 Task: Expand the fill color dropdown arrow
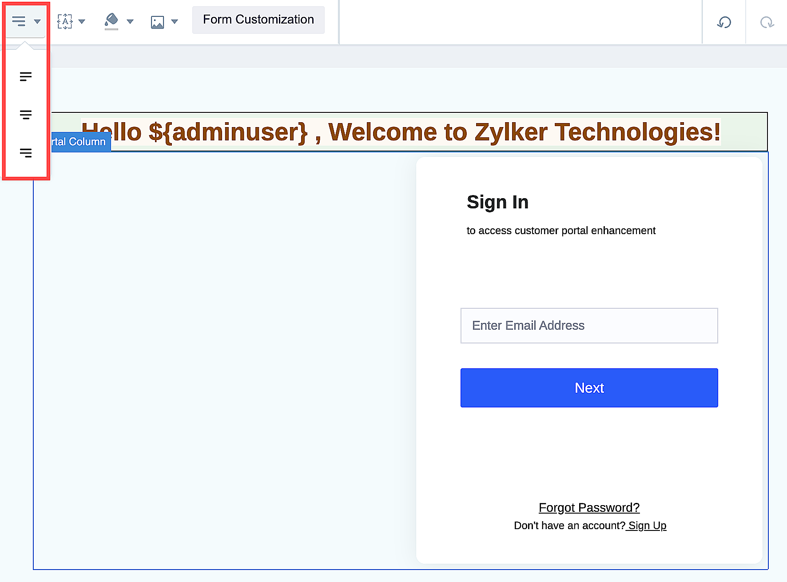[130, 22]
